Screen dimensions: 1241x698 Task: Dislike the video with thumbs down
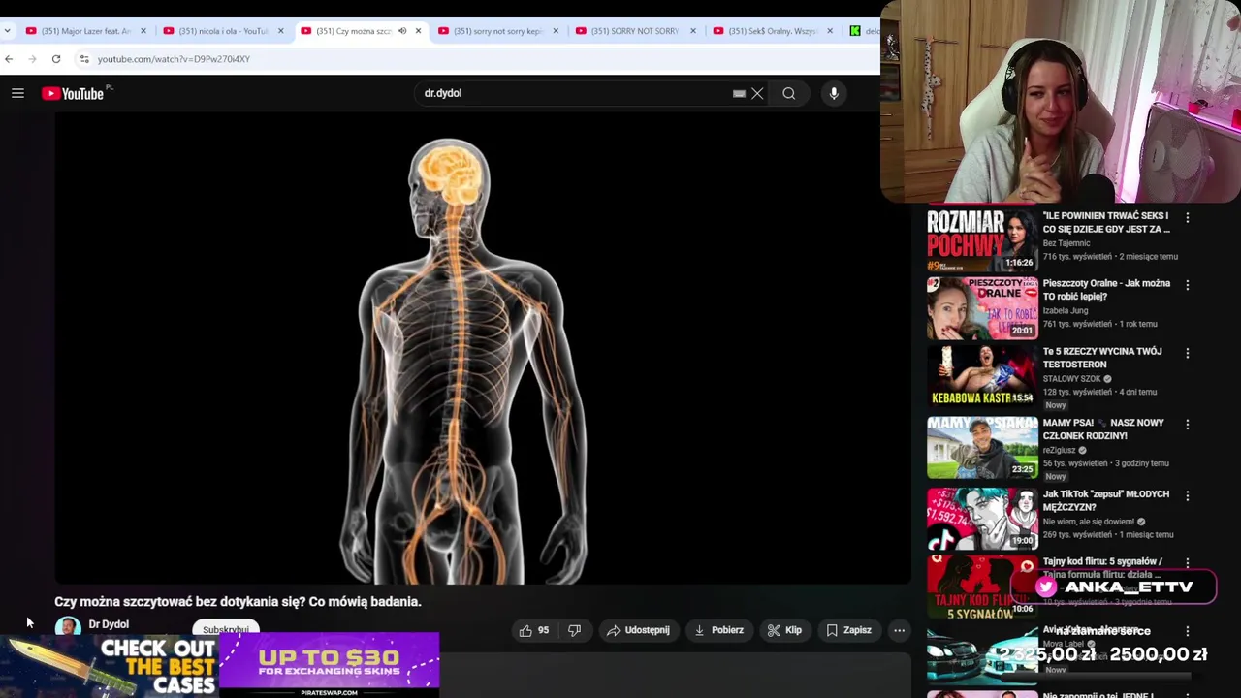click(x=574, y=630)
